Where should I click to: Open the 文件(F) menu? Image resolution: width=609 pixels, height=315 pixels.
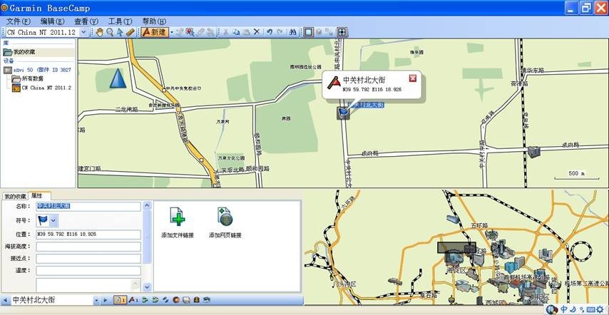[x=19, y=21]
